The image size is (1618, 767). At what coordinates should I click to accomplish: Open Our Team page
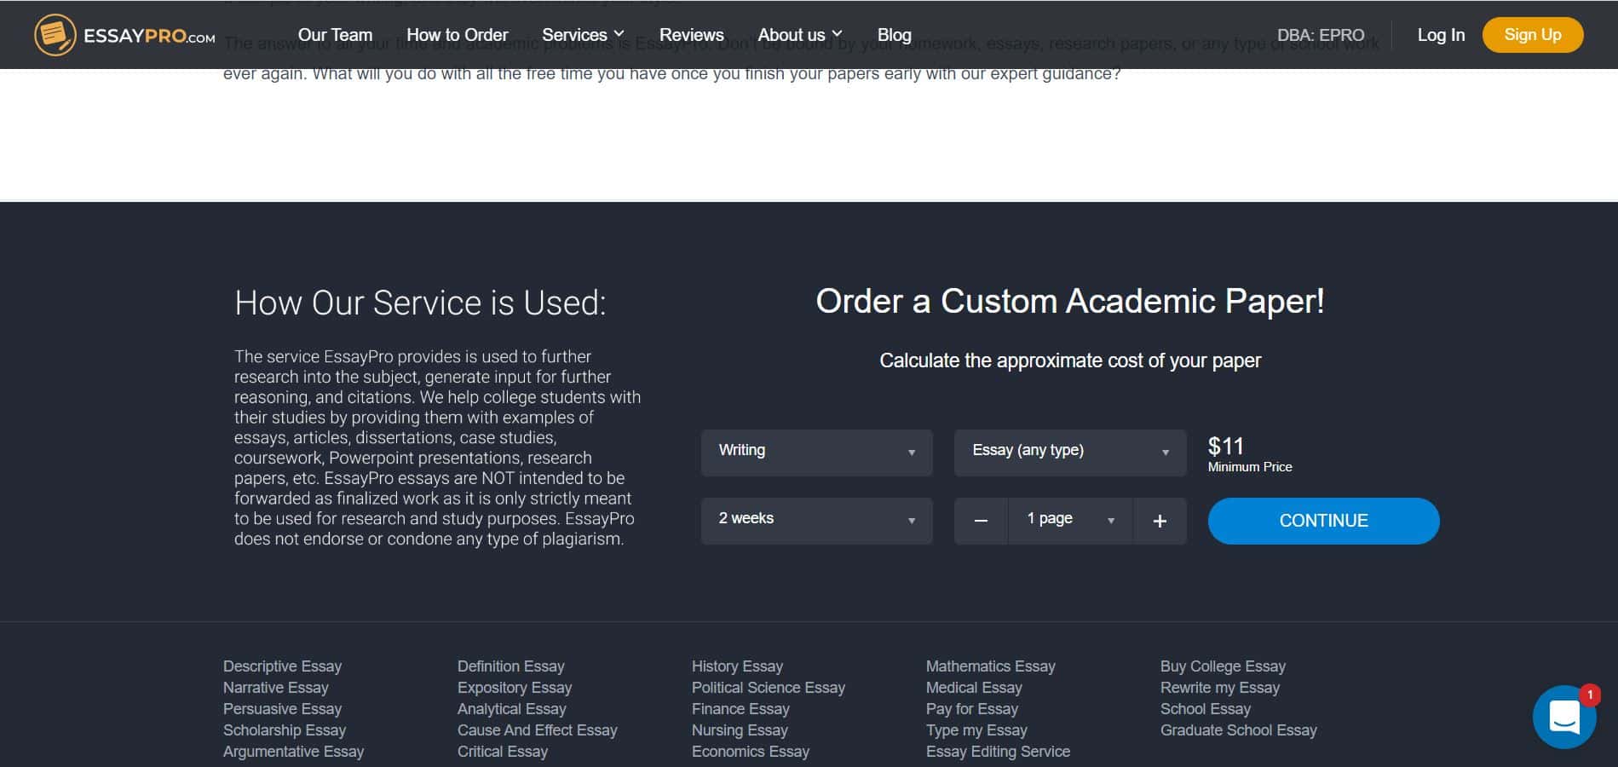(x=335, y=35)
